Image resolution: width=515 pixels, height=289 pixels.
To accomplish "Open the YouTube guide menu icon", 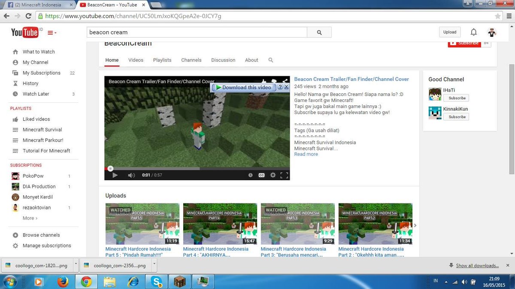I will point(52,33).
